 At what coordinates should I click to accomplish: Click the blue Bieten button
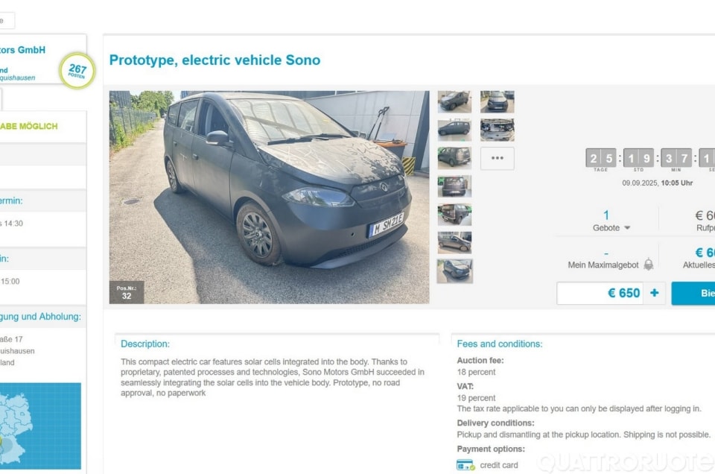tap(693, 293)
